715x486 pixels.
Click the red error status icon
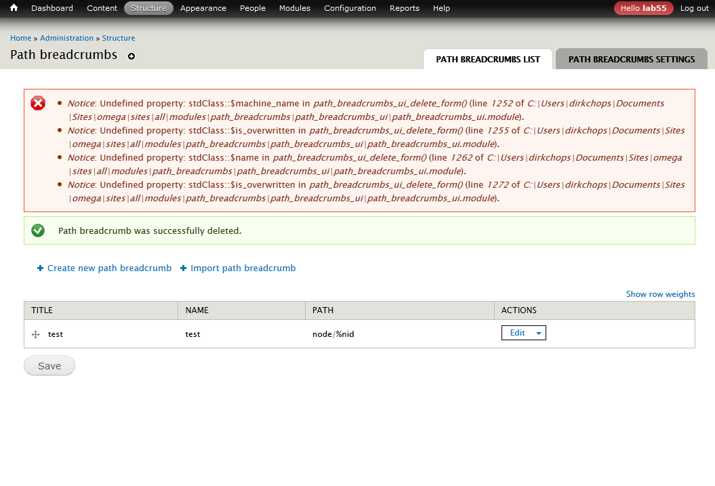(x=38, y=103)
